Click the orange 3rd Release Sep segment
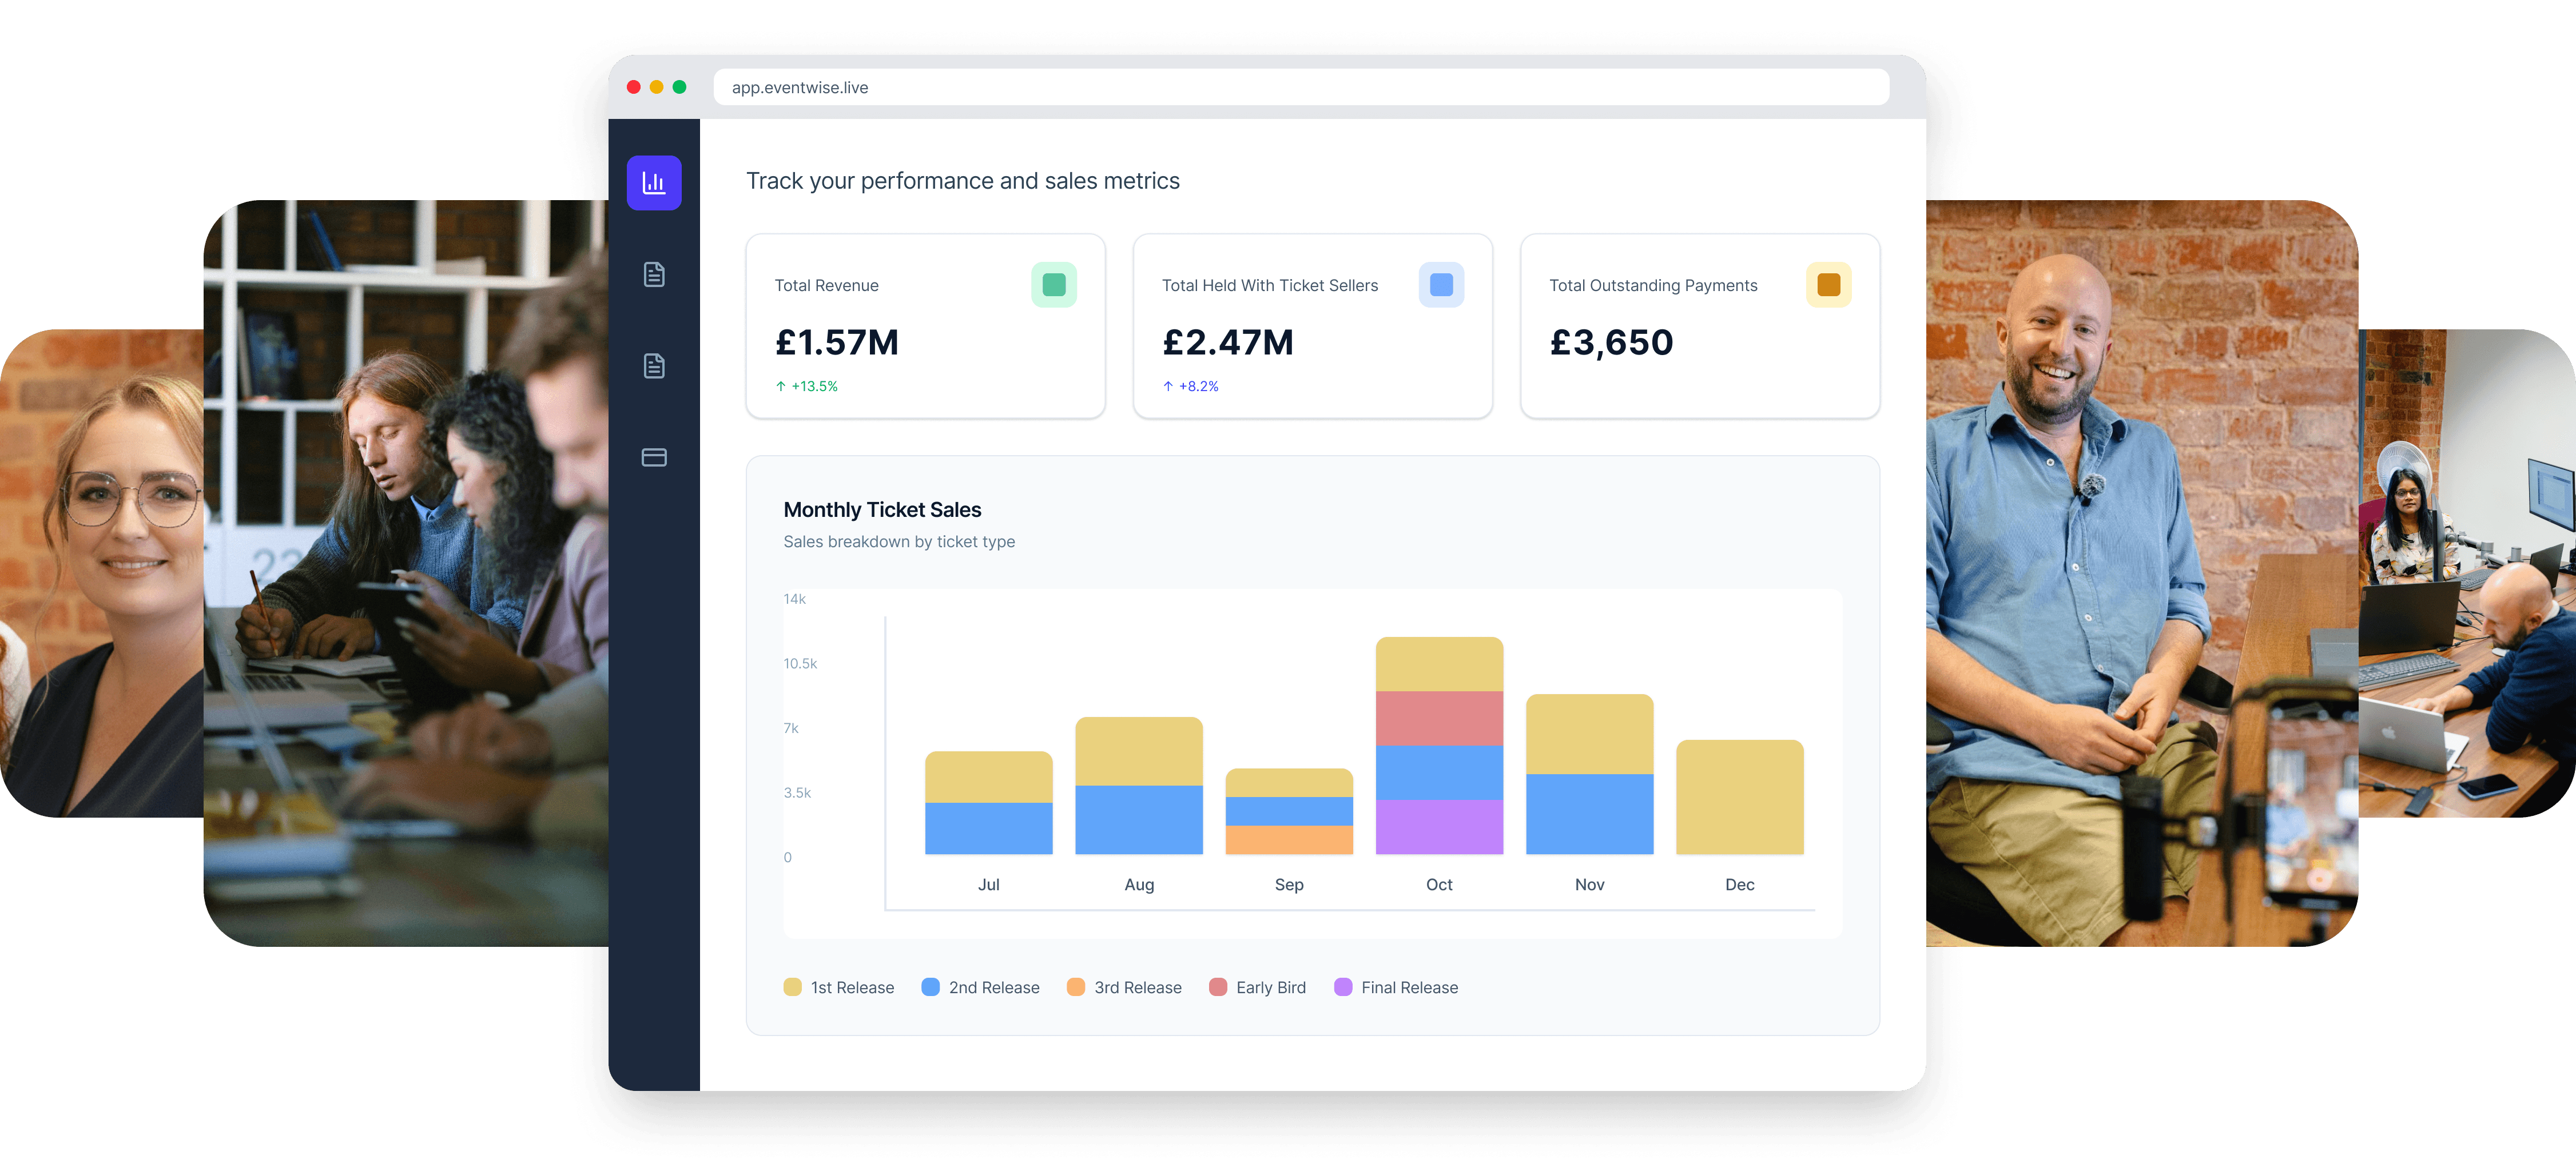Screen dimensions: 2576x1163 click(1289, 839)
